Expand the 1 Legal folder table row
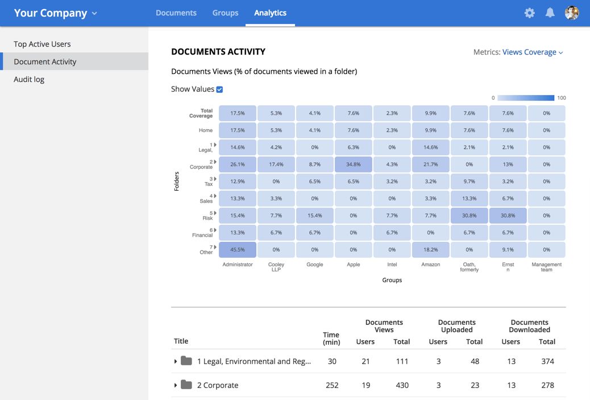The image size is (590, 400). pos(176,361)
